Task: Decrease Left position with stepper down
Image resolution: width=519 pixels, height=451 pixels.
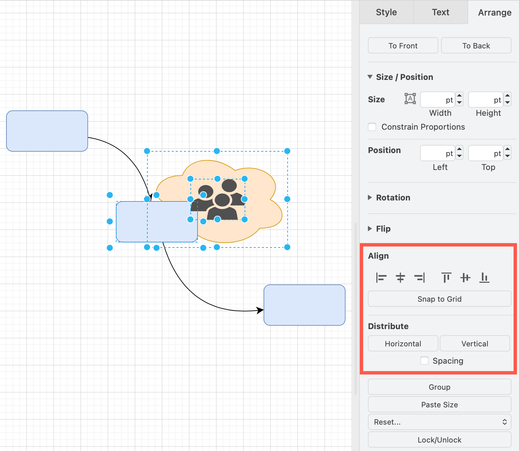Action: [459, 156]
